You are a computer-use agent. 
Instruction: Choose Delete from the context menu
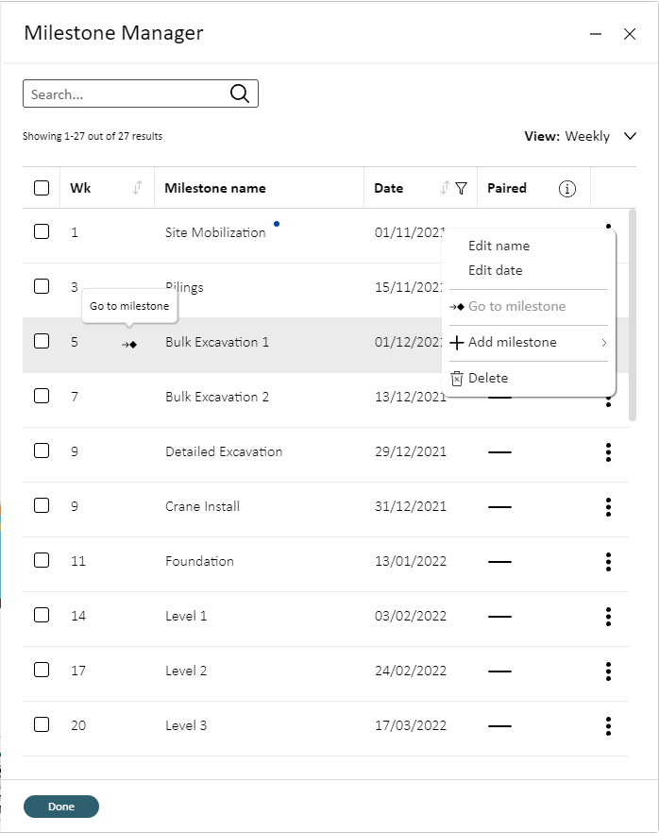[479, 378]
